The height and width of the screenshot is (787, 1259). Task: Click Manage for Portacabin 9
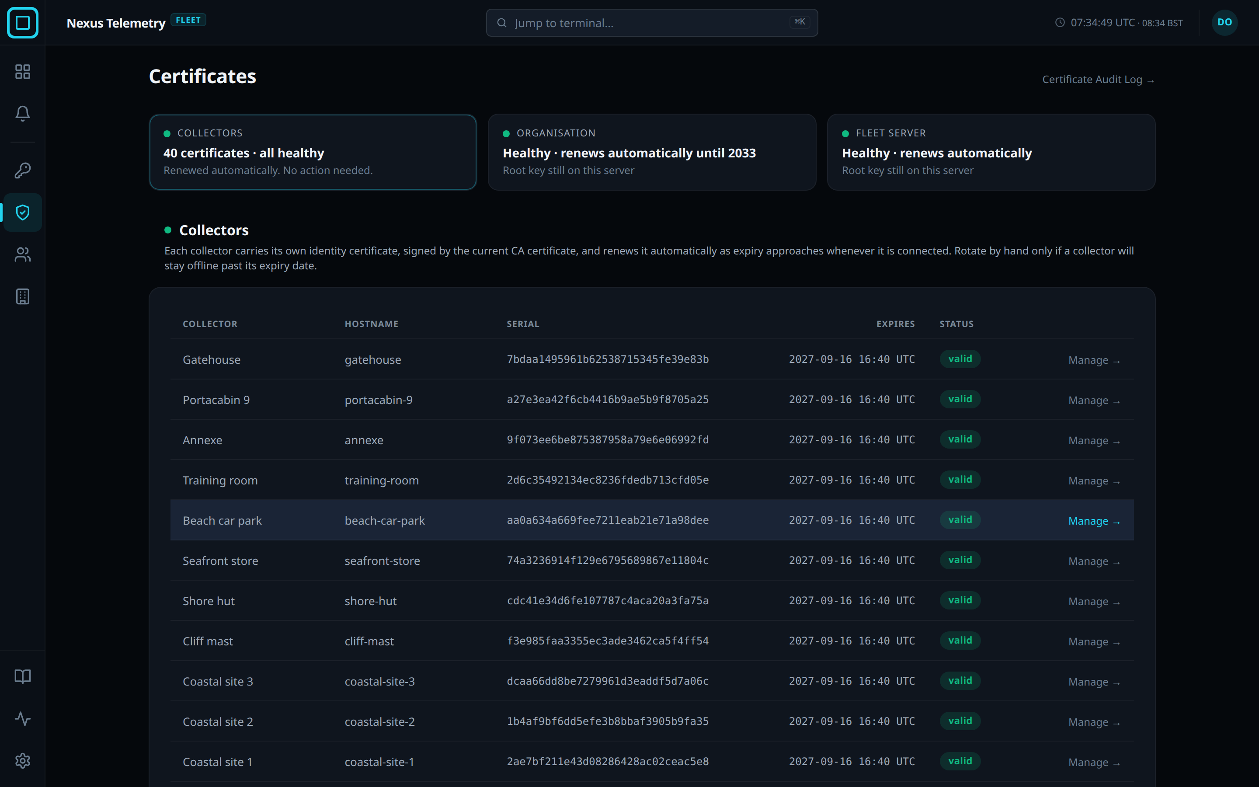pos(1094,400)
